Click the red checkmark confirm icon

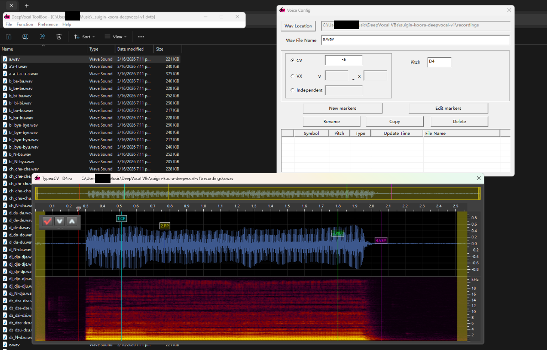point(47,221)
